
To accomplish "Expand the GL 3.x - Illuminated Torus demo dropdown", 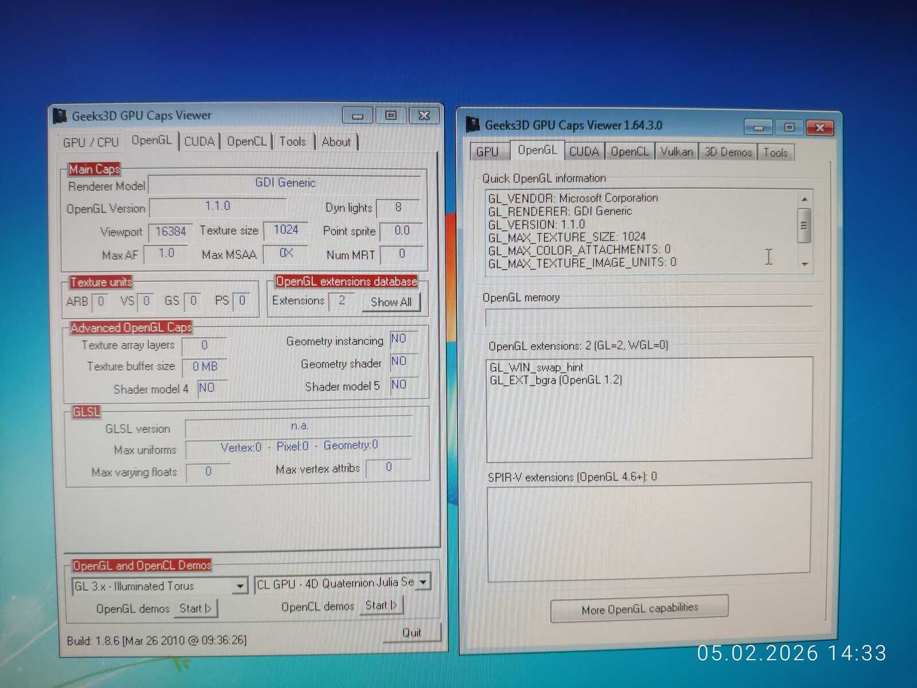I will (x=240, y=586).
